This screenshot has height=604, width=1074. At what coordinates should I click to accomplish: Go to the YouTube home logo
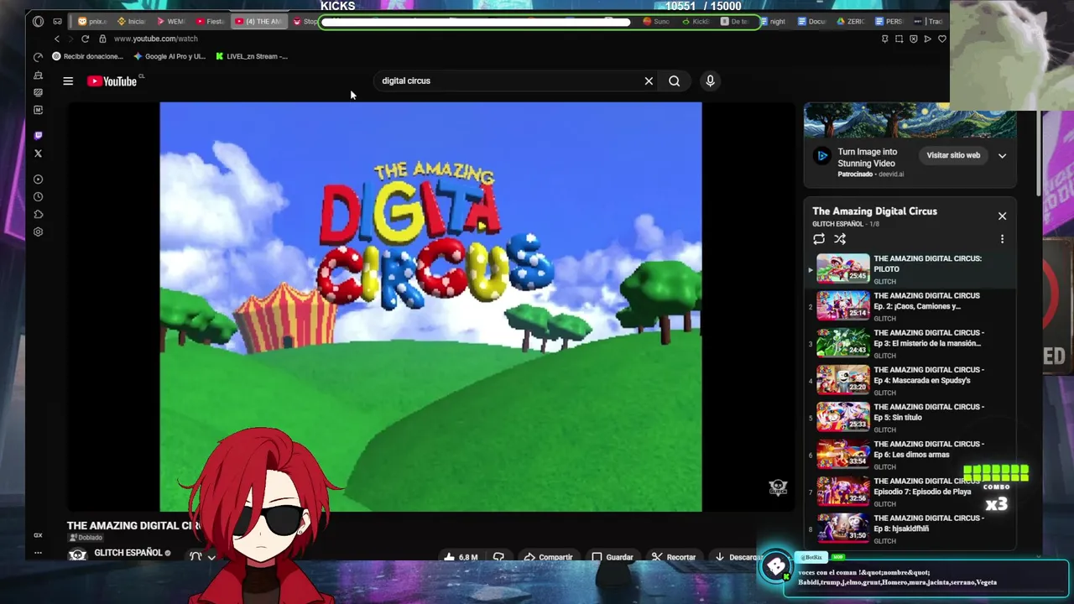click(112, 81)
